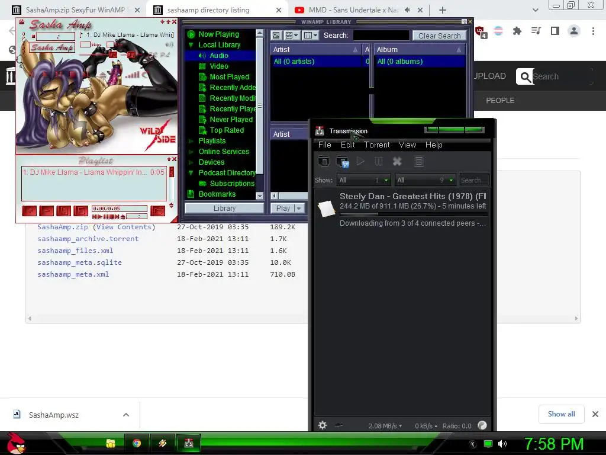
Task: Open the Most Played smart view
Action: 229,77
